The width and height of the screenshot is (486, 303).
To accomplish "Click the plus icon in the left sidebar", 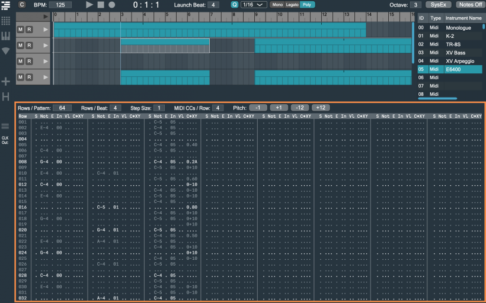I will pos(5,81).
